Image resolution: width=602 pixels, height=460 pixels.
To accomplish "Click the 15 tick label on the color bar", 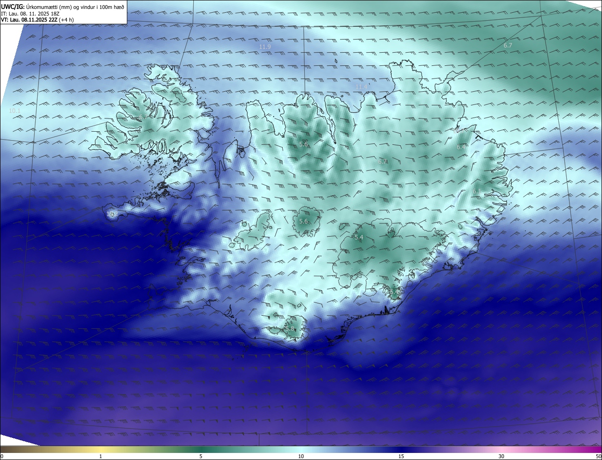I will pos(401,456).
